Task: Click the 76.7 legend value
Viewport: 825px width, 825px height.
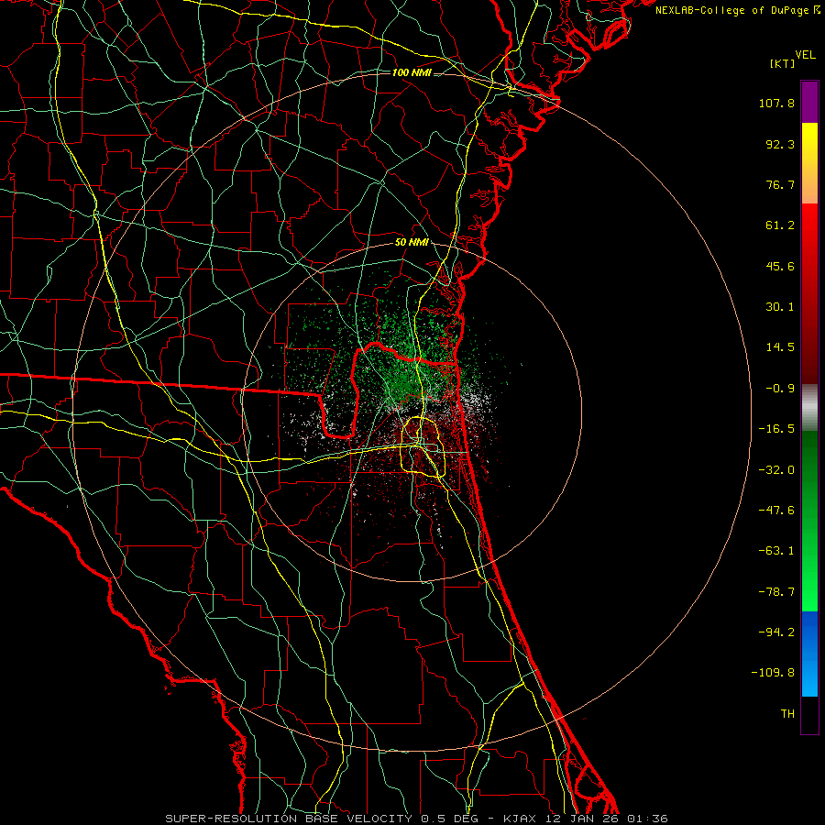Action: (780, 184)
